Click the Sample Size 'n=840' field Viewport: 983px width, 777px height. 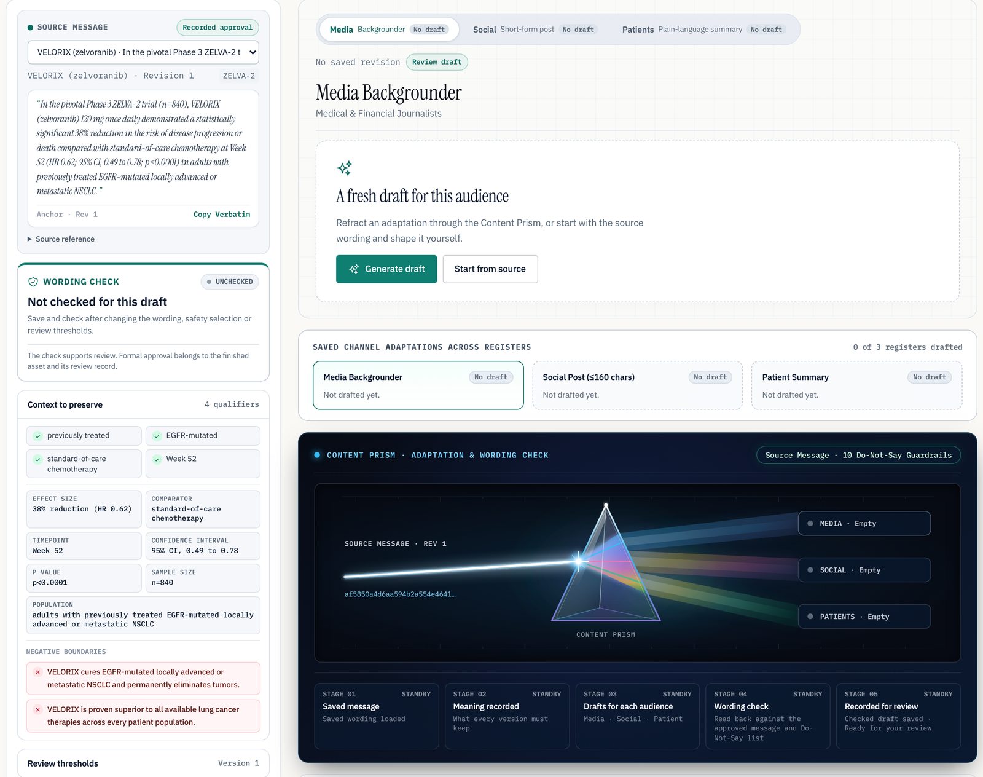coord(203,578)
